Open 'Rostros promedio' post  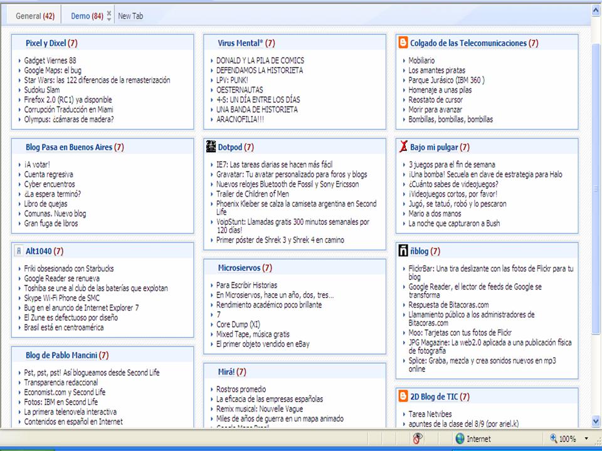click(x=241, y=389)
